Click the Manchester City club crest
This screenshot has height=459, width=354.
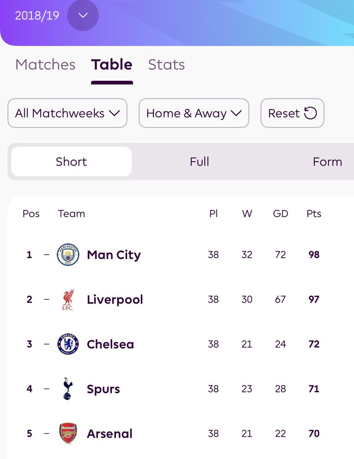click(68, 255)
